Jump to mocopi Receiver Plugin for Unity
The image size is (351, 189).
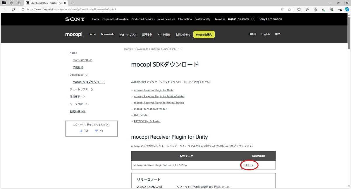point(154,90)
